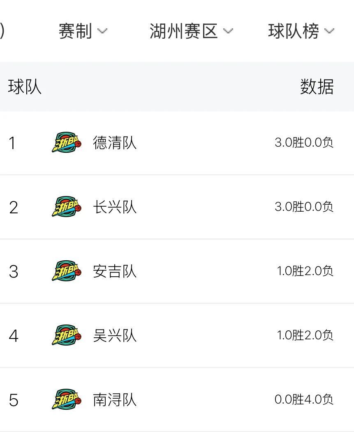The width and height of the screenshot is (354, 432).
Task: Select the 南浔队 team name
Action: 115,400
